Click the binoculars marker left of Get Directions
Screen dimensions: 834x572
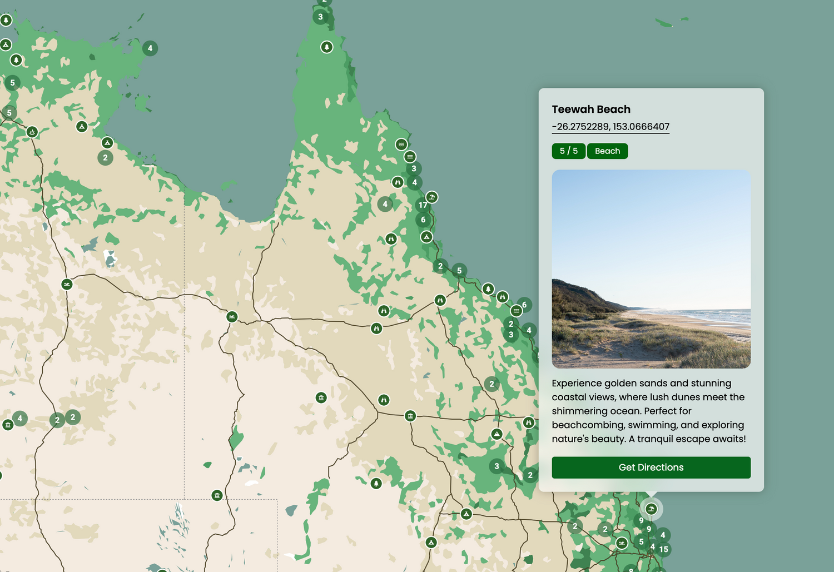pyautogui.click(x=529, y=422)
